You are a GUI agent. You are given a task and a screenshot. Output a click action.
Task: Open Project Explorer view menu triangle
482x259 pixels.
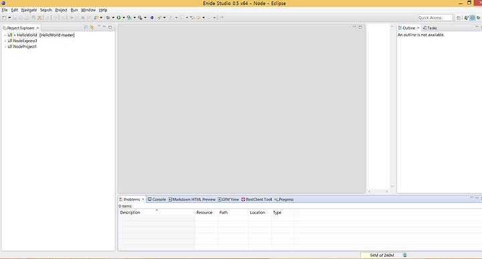click(99, 27)
